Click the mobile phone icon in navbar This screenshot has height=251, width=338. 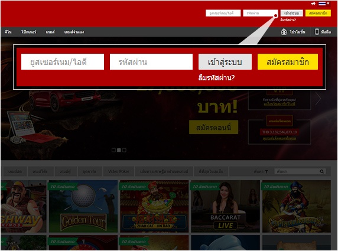pyautogui.click(x=317, y=32)
